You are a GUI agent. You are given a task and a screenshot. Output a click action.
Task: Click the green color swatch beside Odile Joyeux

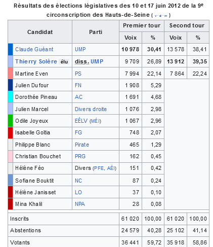pyautogui.click(x=11, y=121)
